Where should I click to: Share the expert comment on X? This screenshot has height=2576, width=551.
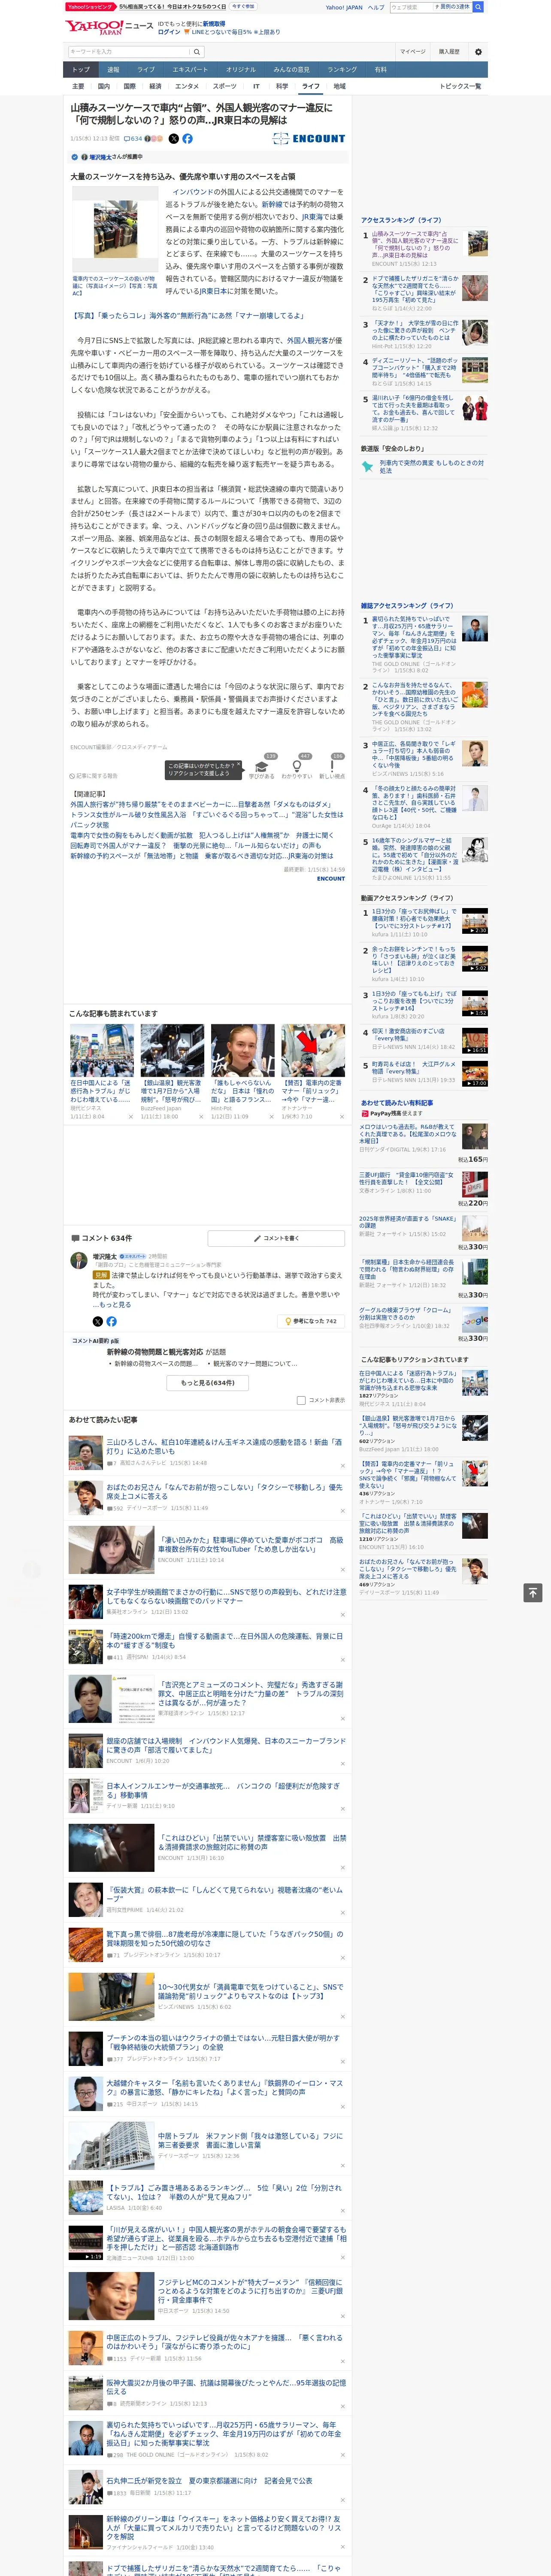pos(97,1321)
